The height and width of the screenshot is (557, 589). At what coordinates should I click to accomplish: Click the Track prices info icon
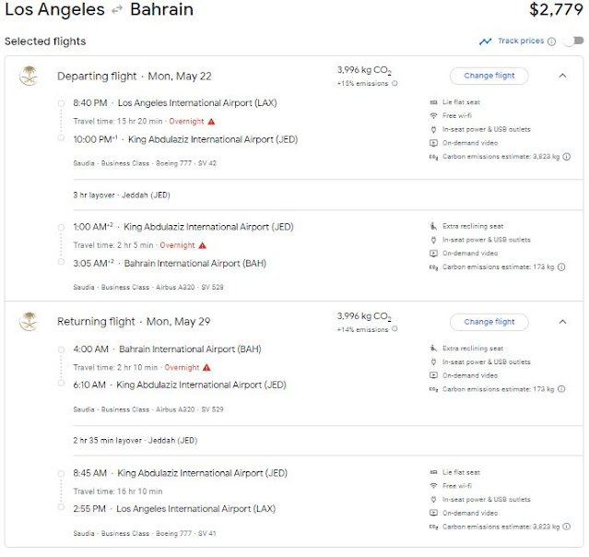coord(551,41)
